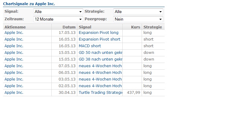Click the Signal column header
The height and width of the screenshot is (125, 232).
(x=85, y=27)
